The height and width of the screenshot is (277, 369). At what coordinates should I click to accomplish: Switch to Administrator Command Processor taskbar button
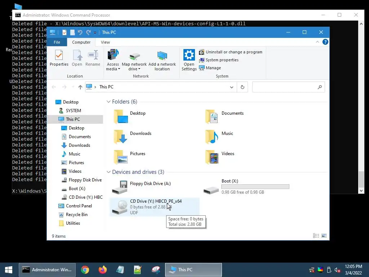coord(47,270)
